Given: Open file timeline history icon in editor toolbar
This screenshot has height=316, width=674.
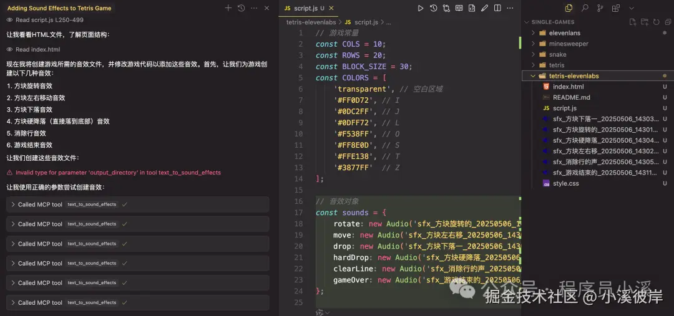Looking at the screenshot, I should [x=433, y=8].
